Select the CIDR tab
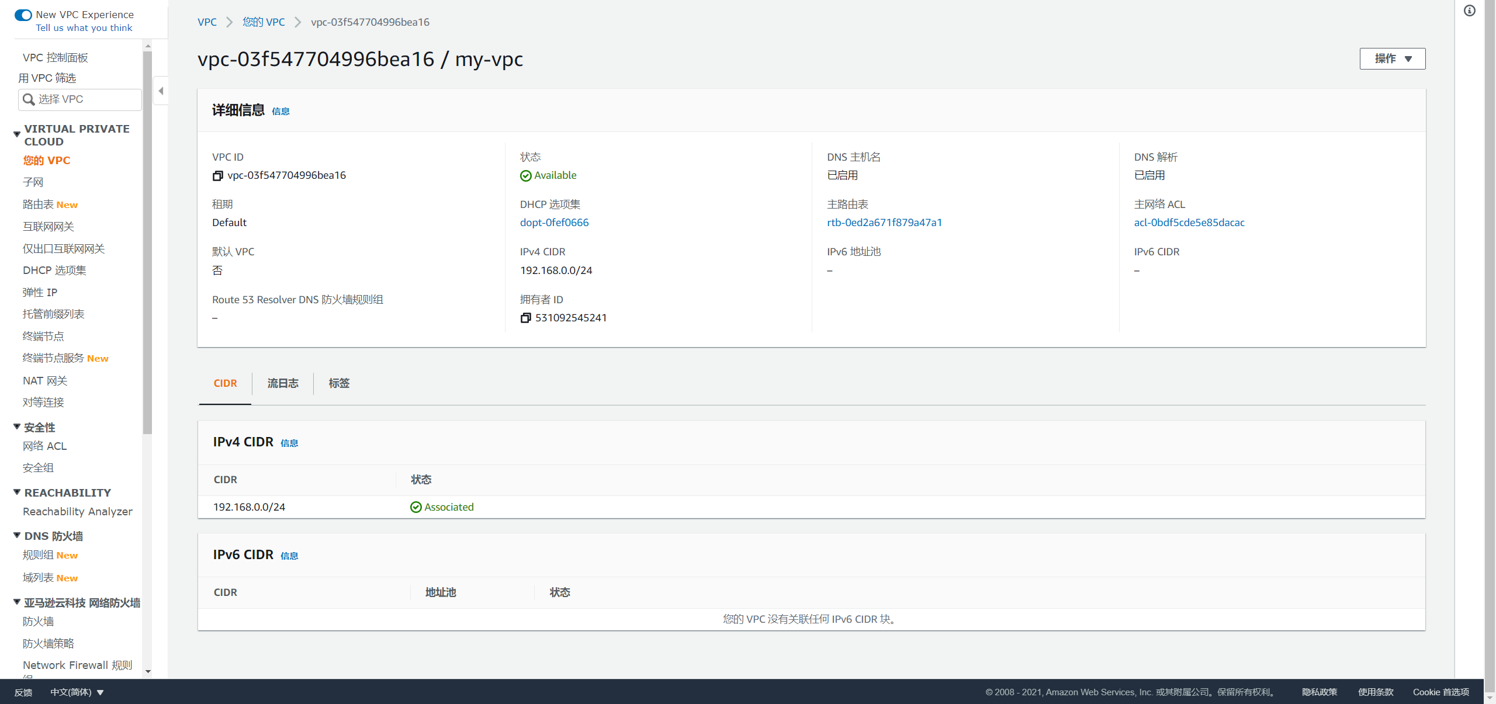1496x704 pixels. 225,384
